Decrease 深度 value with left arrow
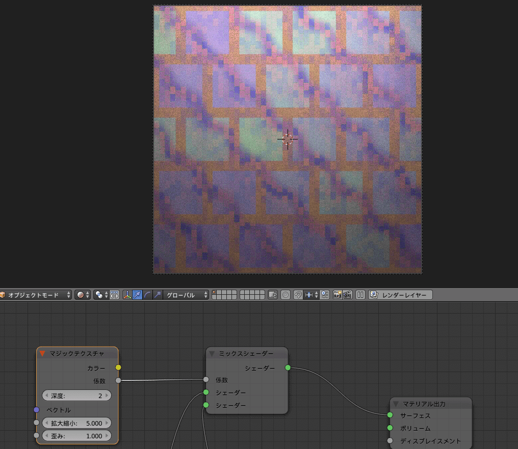This screenshot has height=449, width=518. pyautogui.click(x=46, y=395)
